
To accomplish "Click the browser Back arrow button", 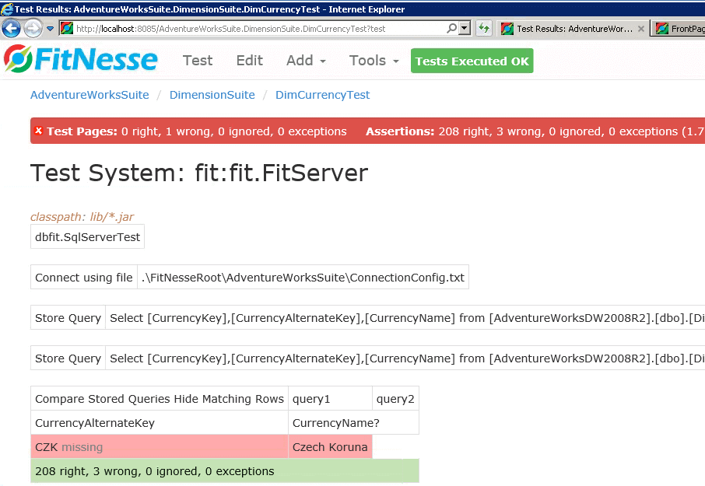I will (11, 29).
